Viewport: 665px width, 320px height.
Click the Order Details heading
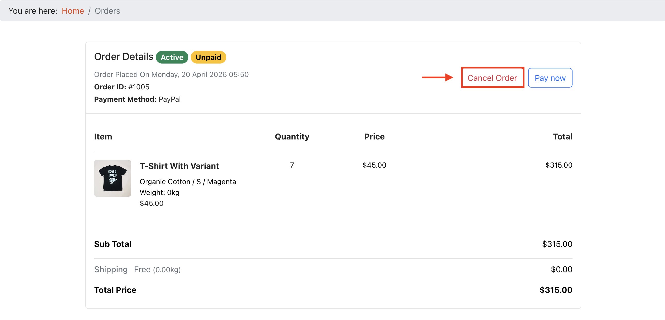[x=123, y=57]
